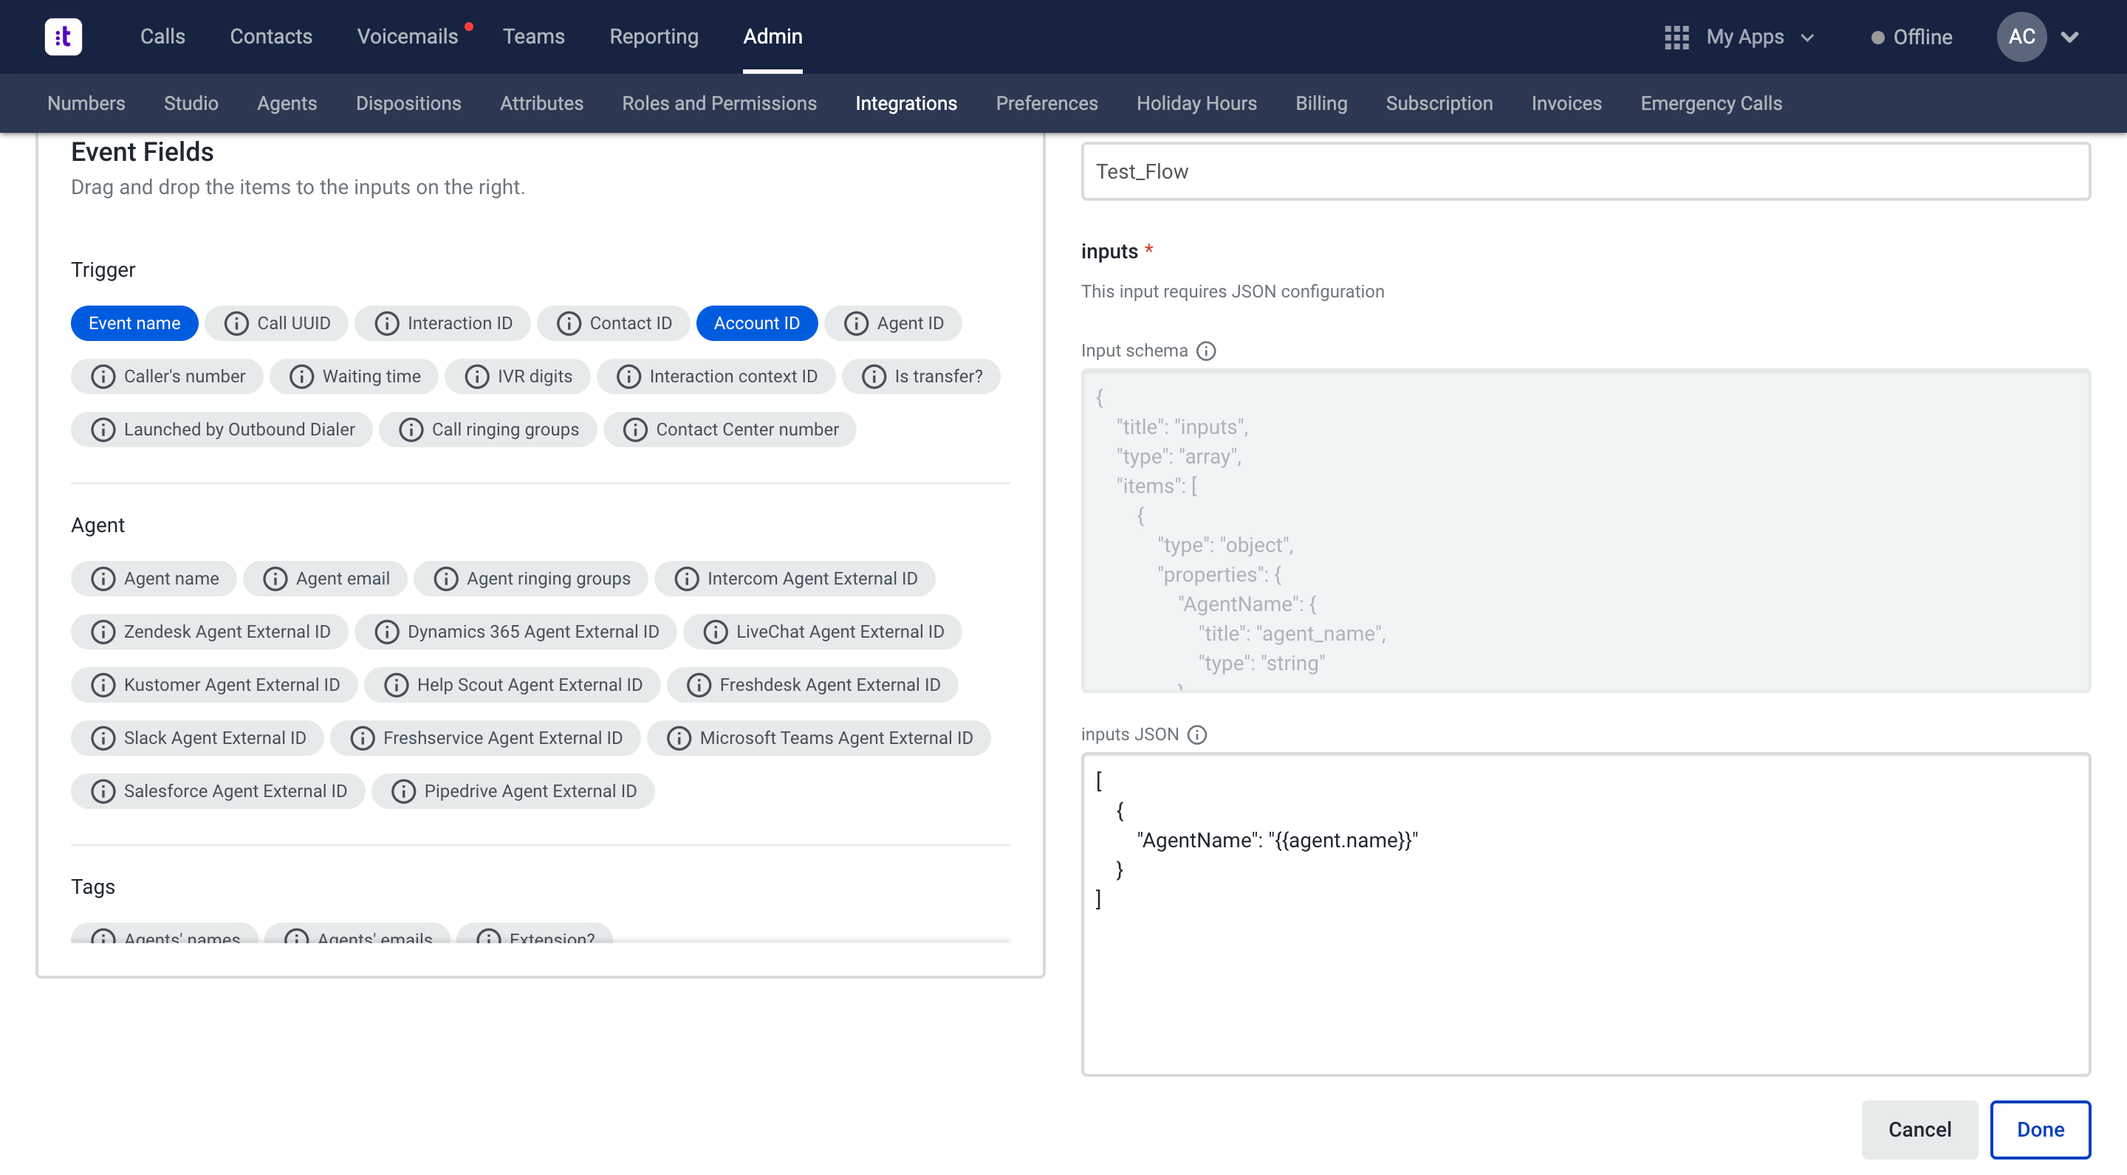Click the AC user avatar

tap(2021, 36)
